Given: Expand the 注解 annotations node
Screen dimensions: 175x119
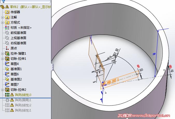Looking at the screenshot, I should [2, 18].
